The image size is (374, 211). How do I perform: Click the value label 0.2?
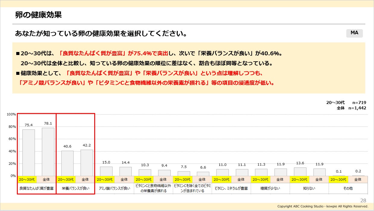[x=358, y=171]
